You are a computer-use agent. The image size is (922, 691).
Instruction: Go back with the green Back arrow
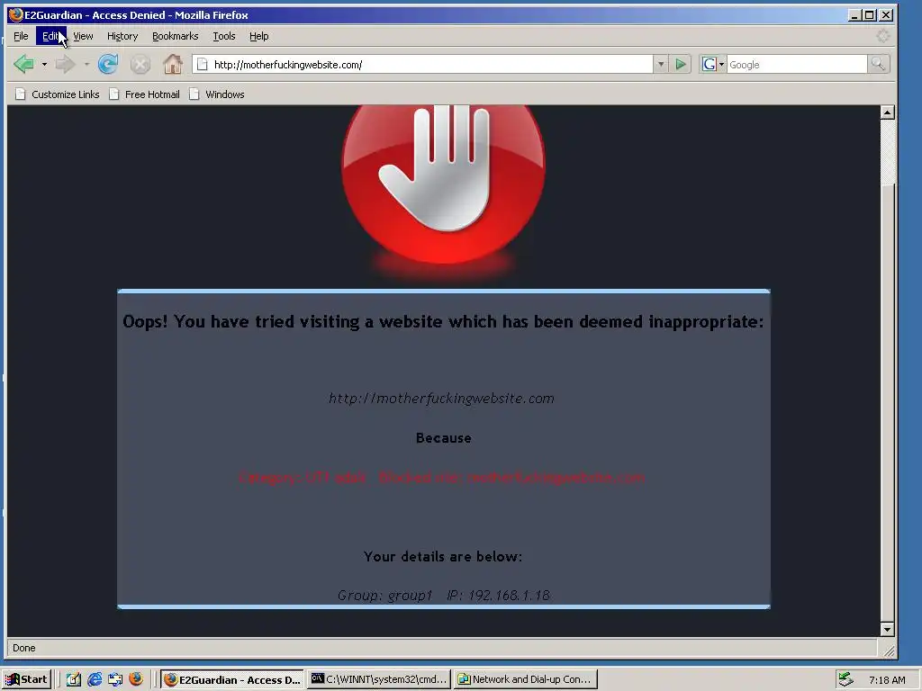pyautogui.click(x=24, y=64)
